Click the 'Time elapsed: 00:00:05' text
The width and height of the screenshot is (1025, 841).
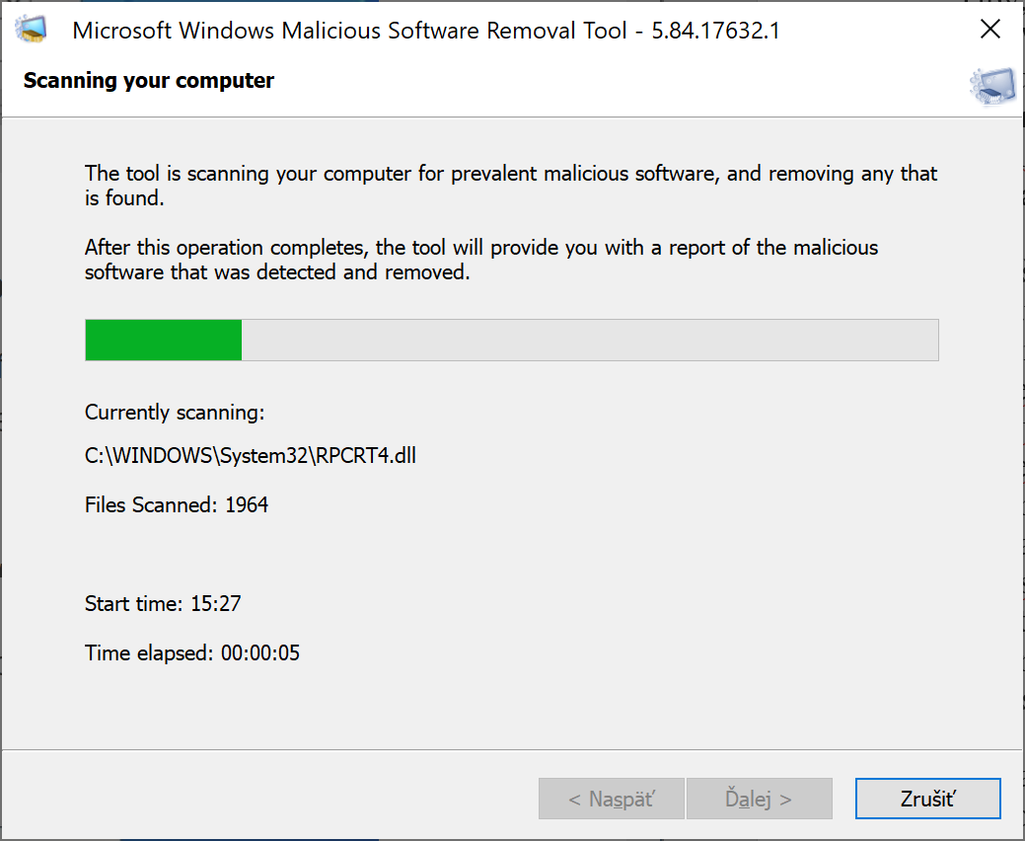(192, 652)
